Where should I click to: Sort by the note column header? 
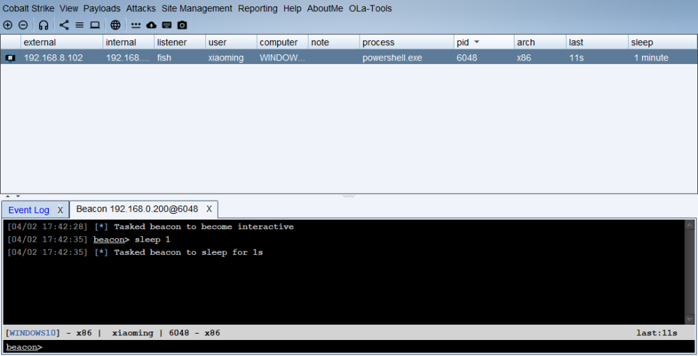click(x=334, y=42)
